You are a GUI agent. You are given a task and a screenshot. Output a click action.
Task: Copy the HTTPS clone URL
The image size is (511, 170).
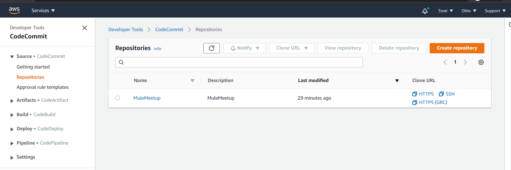423,94
